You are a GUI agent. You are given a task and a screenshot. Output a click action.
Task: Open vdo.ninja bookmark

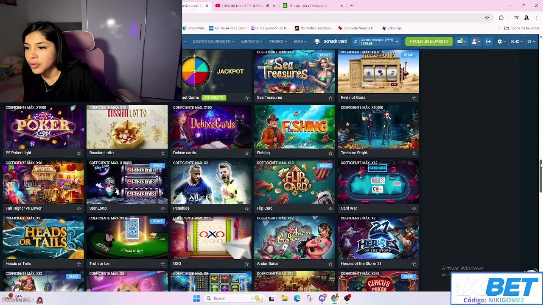(x=392, y=28)
